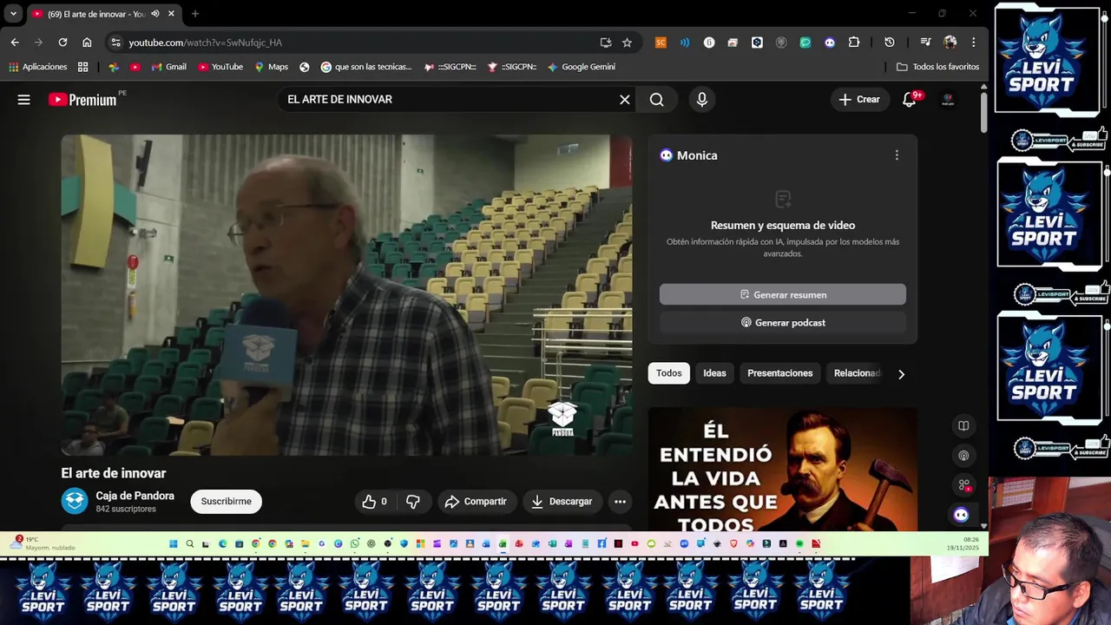Open Monica panel three-dot options
Image resolution: width=1111 pixels, height=625 pixels.
click(897, 155)
